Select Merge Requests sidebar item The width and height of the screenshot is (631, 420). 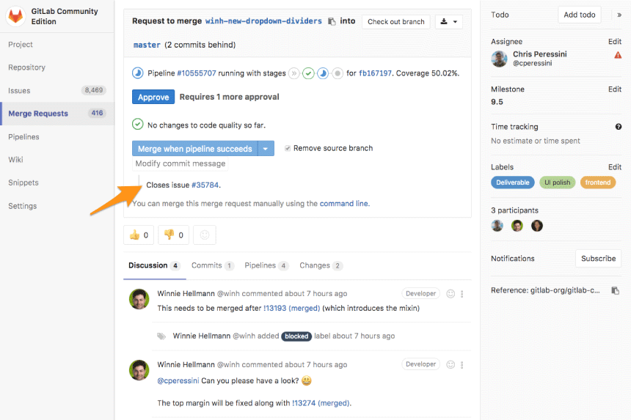pos(57,114)
